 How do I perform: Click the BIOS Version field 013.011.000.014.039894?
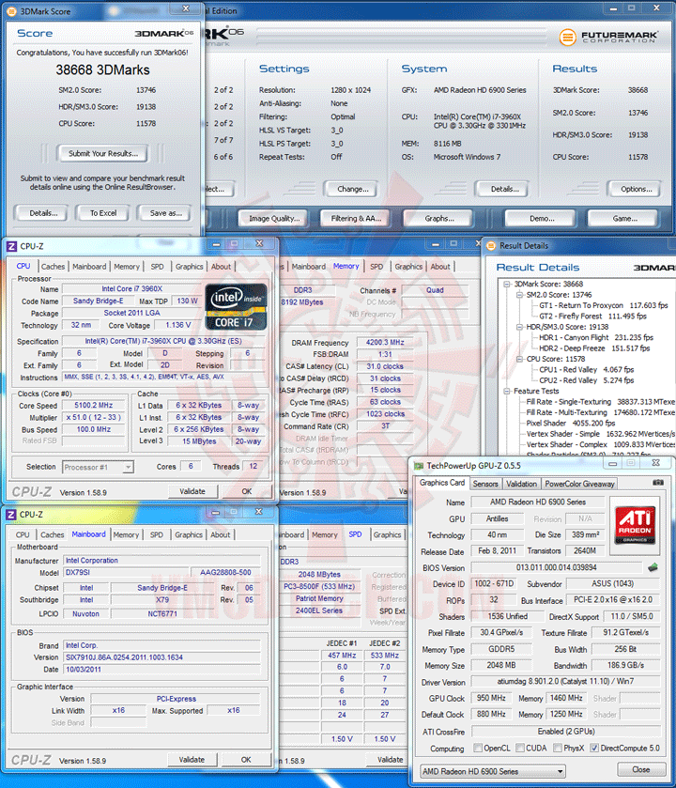pyautogui.click(x=556, y=567)
